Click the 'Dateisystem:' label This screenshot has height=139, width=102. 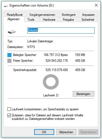pos(16,47)
